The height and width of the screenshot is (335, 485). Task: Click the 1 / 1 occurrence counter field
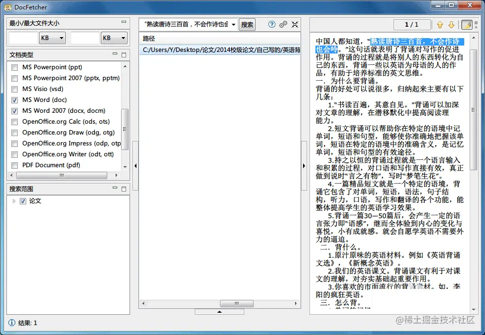tap(412, 24)
